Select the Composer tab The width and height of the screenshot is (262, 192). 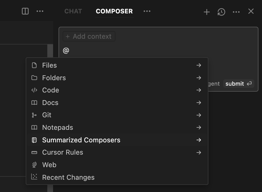(114, 11)
